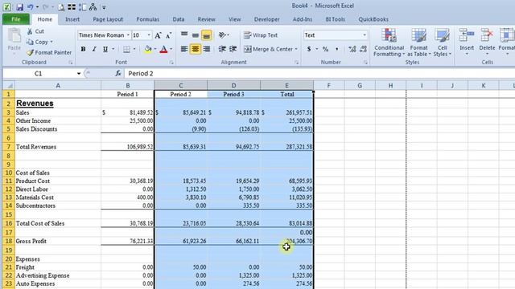This screenshot has width=515, height=289.
Task: Open Format as Table gallery
Action: (418, 42)
